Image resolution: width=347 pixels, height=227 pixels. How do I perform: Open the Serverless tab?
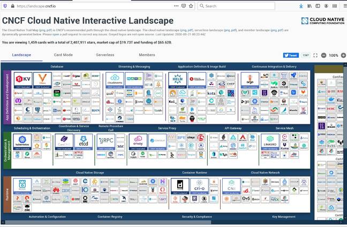click(105, 55)
